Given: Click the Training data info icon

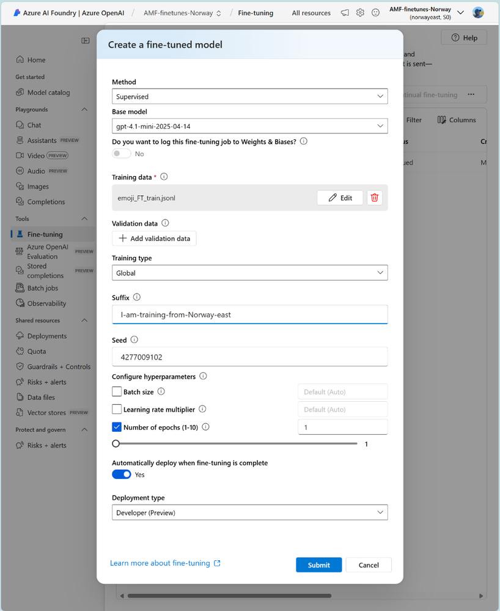Looking at the screenshot, I should (x=164, y=177).
